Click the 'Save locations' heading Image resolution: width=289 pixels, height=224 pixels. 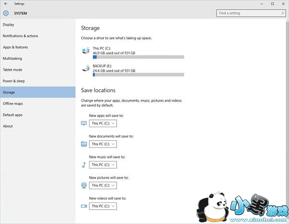click(x=98, y=90)
